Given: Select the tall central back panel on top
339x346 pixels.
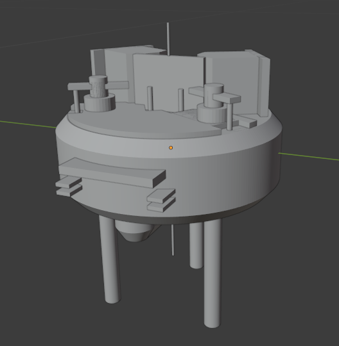Looking at the screenshot, I should click(x=168, y=83).
